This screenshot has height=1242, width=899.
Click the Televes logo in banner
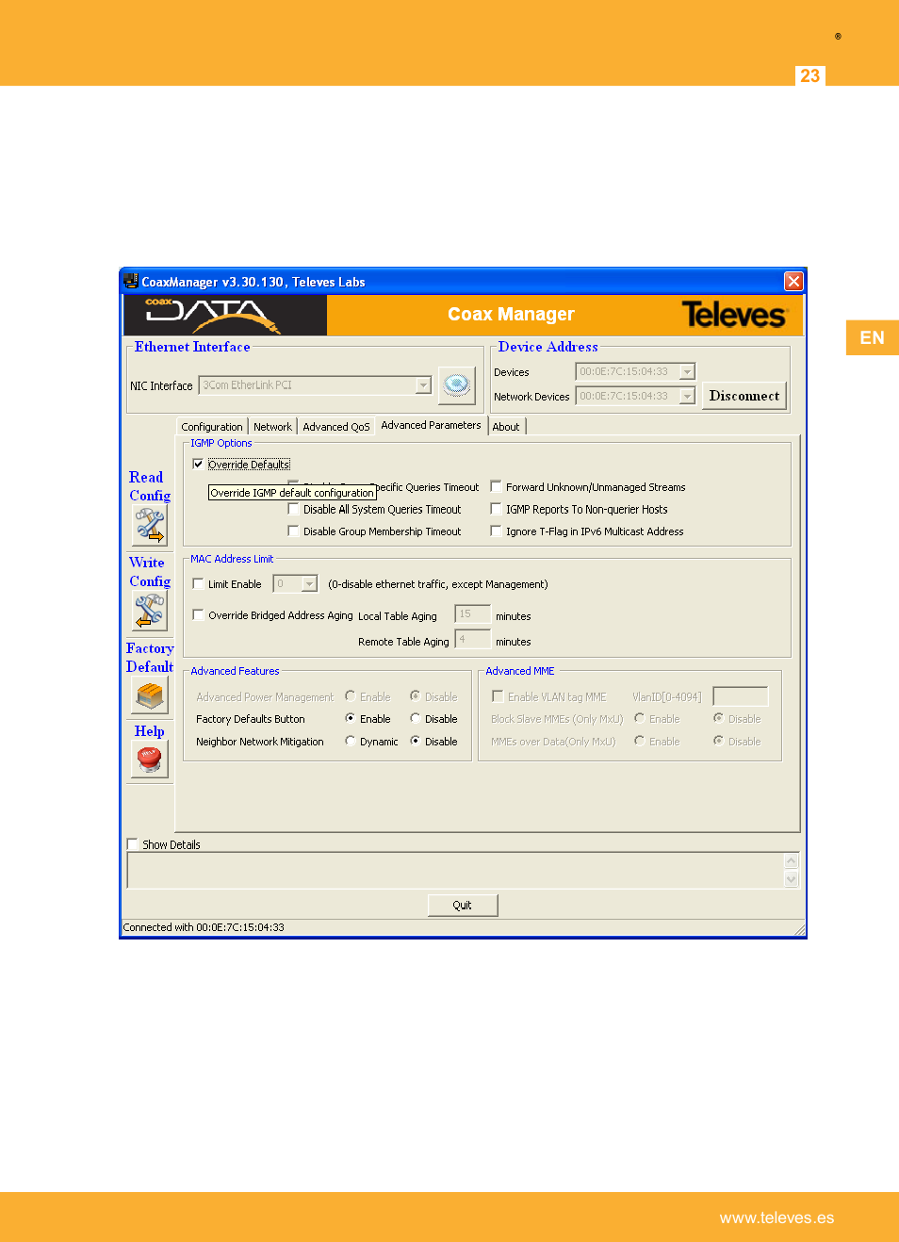pos(734,315)
